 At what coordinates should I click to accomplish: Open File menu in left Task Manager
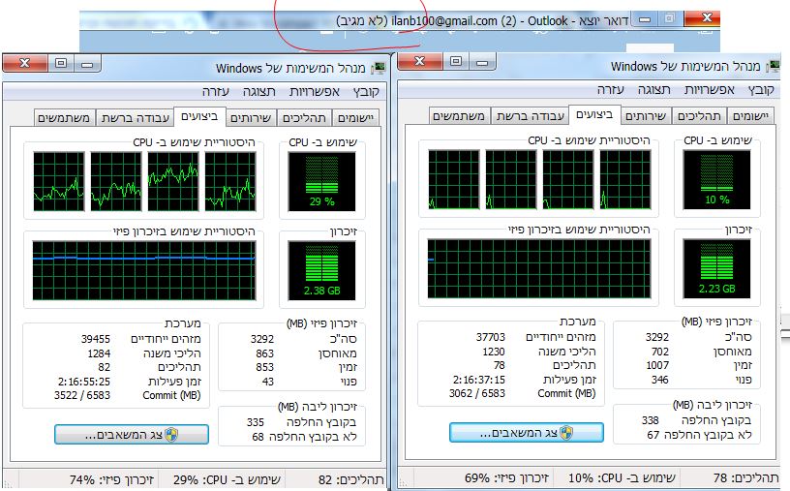coord(366,92)
